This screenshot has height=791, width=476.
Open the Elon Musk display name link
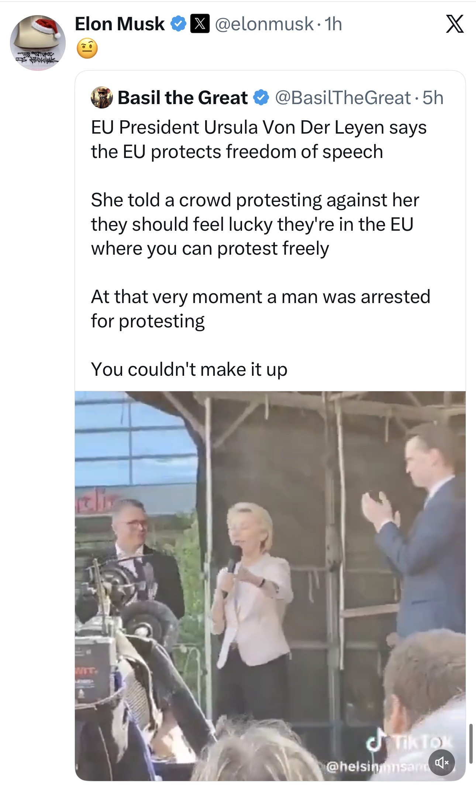point(120,24)
